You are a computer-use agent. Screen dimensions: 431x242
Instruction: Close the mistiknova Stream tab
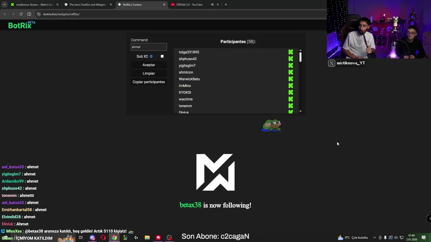pos(58,5)
